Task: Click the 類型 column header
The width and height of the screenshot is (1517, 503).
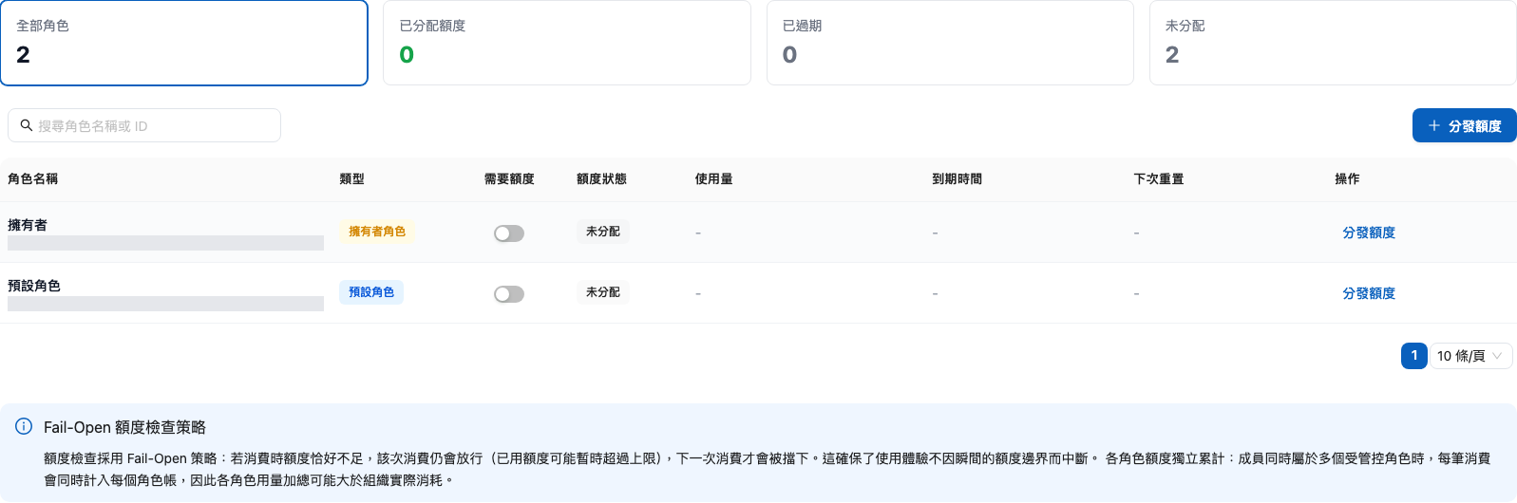Action: pyautogui.click(x=352, y=178)
